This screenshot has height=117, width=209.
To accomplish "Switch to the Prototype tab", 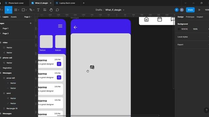I will tap(190, 17).
